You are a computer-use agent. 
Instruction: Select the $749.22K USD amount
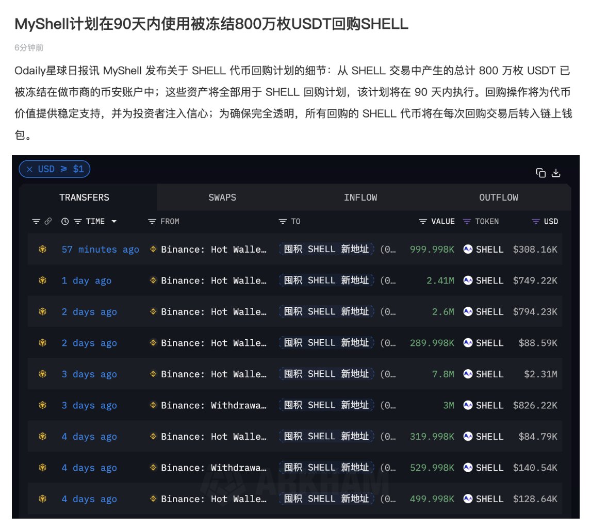point(535,281)
